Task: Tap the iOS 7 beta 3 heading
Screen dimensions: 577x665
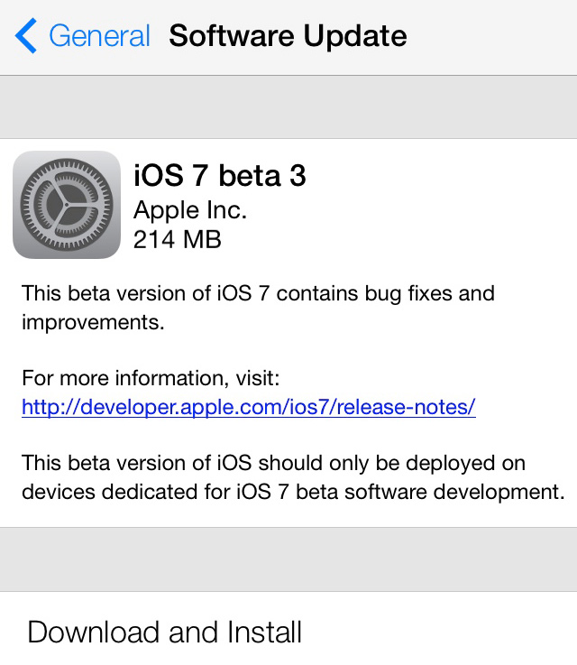Action: pos(219,175)
